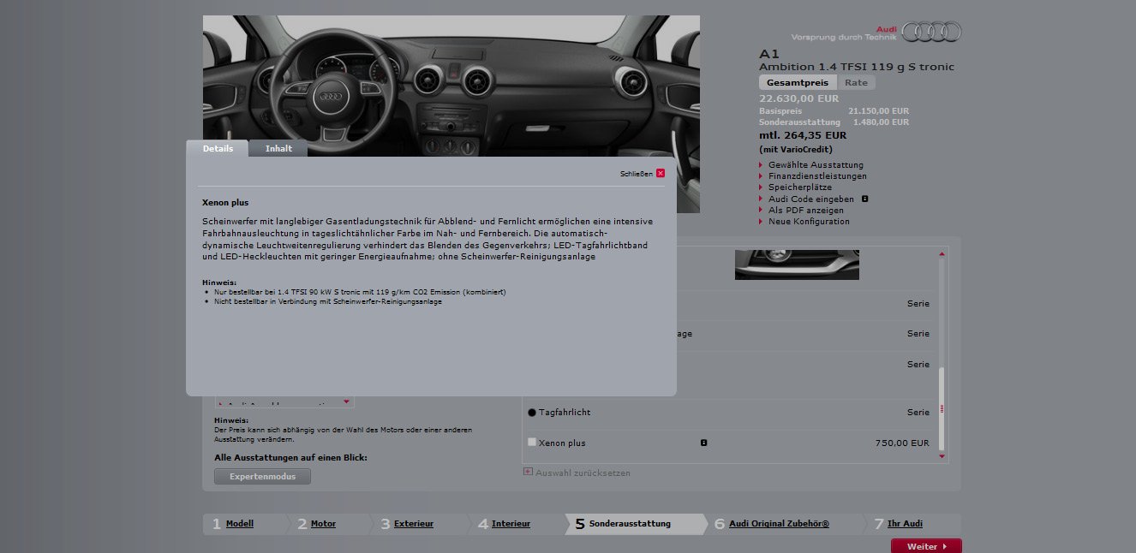Go to step 6 Audi Original Zubehör
The height and width of the screenshot is (553, 1136).
tap(779, 524)
